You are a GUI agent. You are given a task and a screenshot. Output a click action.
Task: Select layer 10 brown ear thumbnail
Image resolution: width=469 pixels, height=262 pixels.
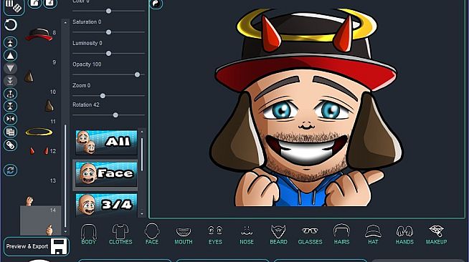tap(49, 106)
